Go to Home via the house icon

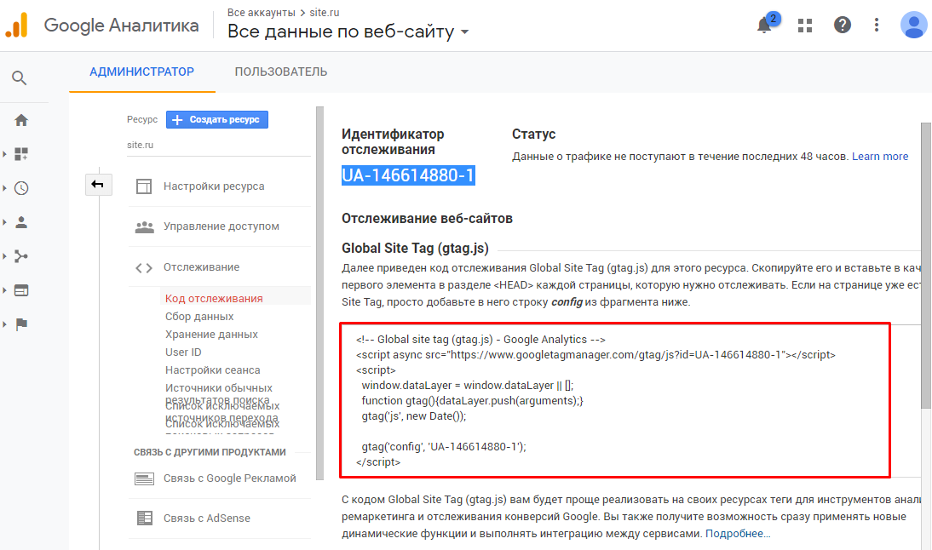[x=21, y=120]
